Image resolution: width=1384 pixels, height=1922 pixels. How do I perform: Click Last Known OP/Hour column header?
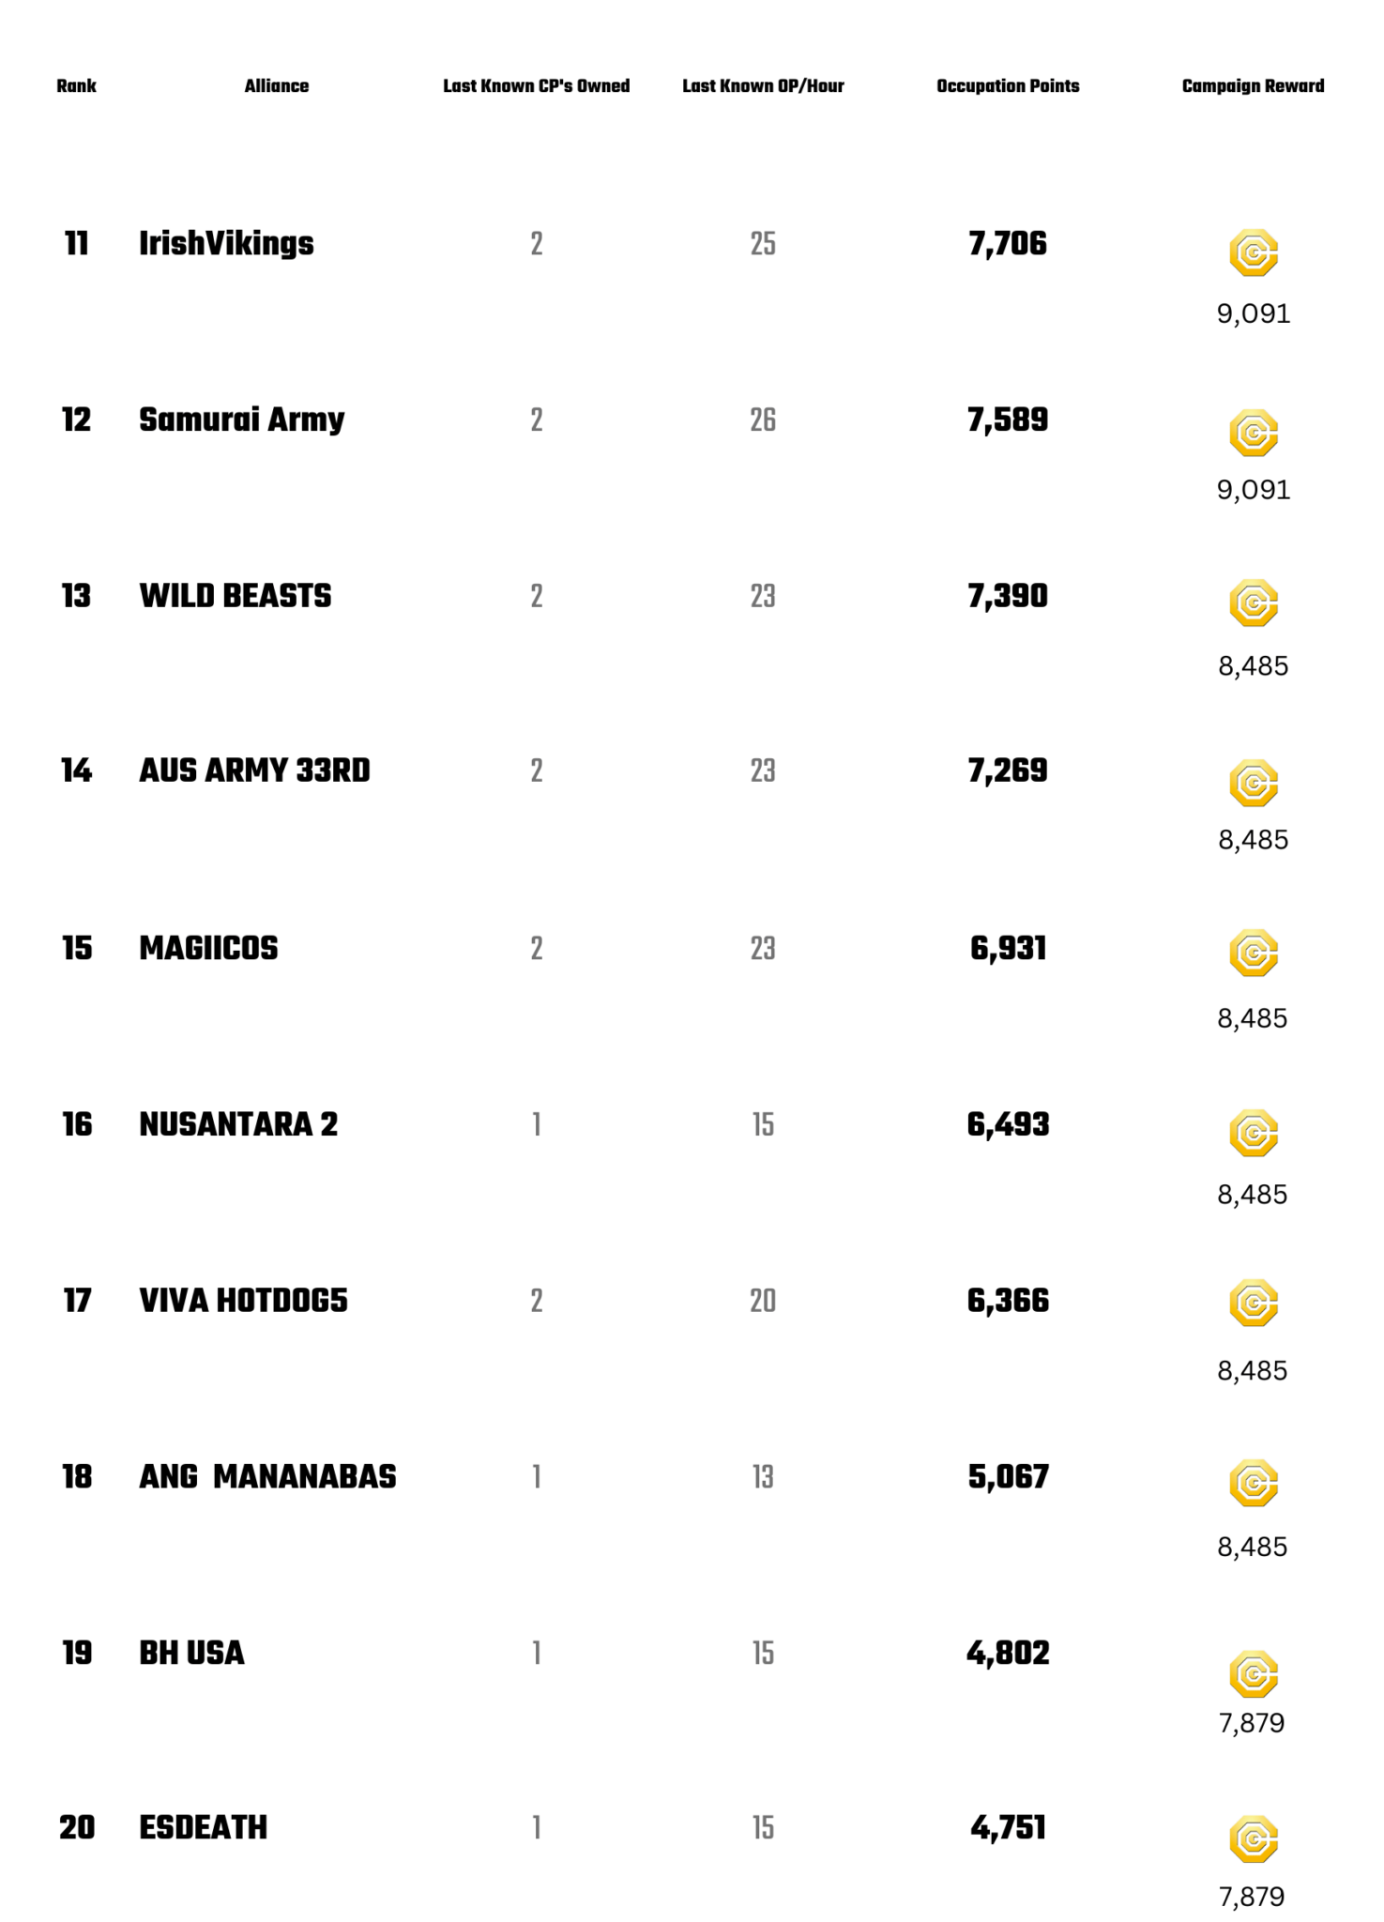[x=763, y=85]
